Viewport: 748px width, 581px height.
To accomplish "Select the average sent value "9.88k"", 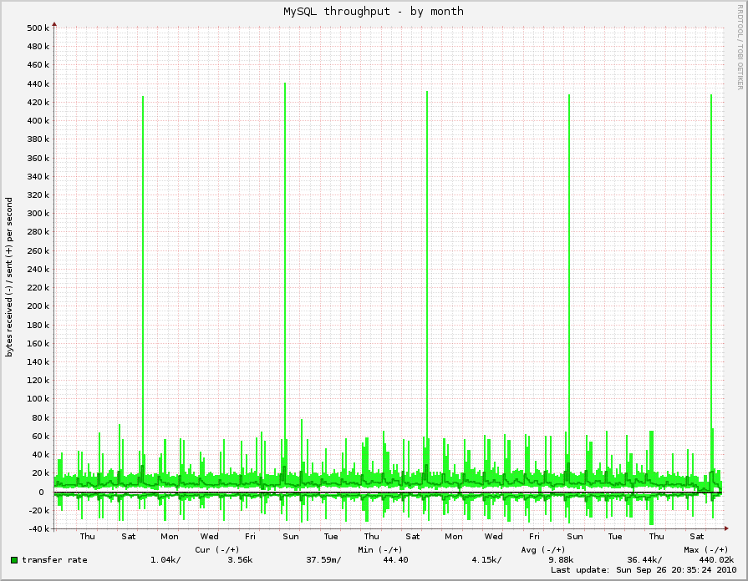I will 561,560.
